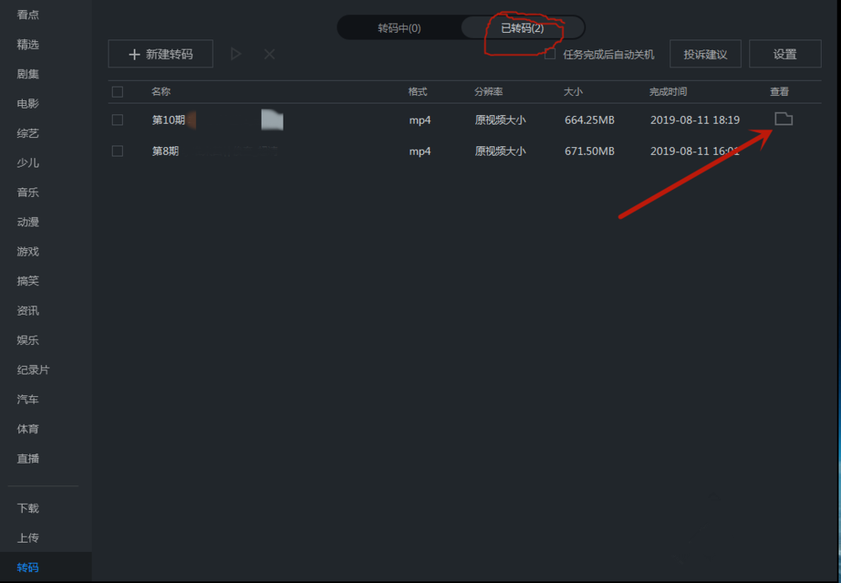Enable 任务完成后自动关机 option
Viewport: 841px width, 583px height.
click(550, 54)
